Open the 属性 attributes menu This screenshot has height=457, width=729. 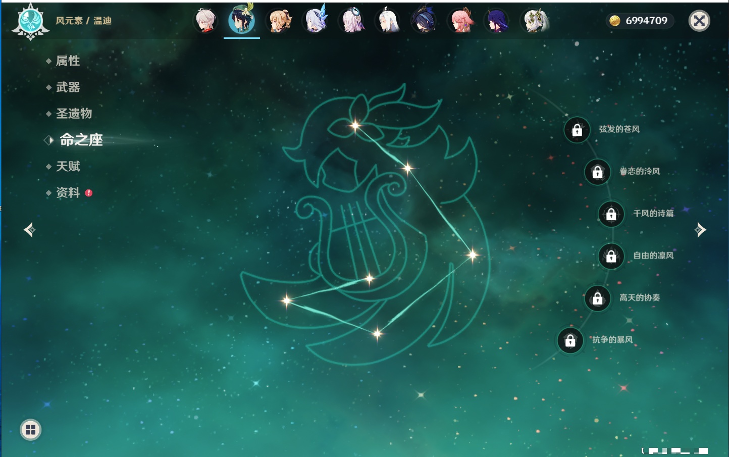click(x=68, y=61)
